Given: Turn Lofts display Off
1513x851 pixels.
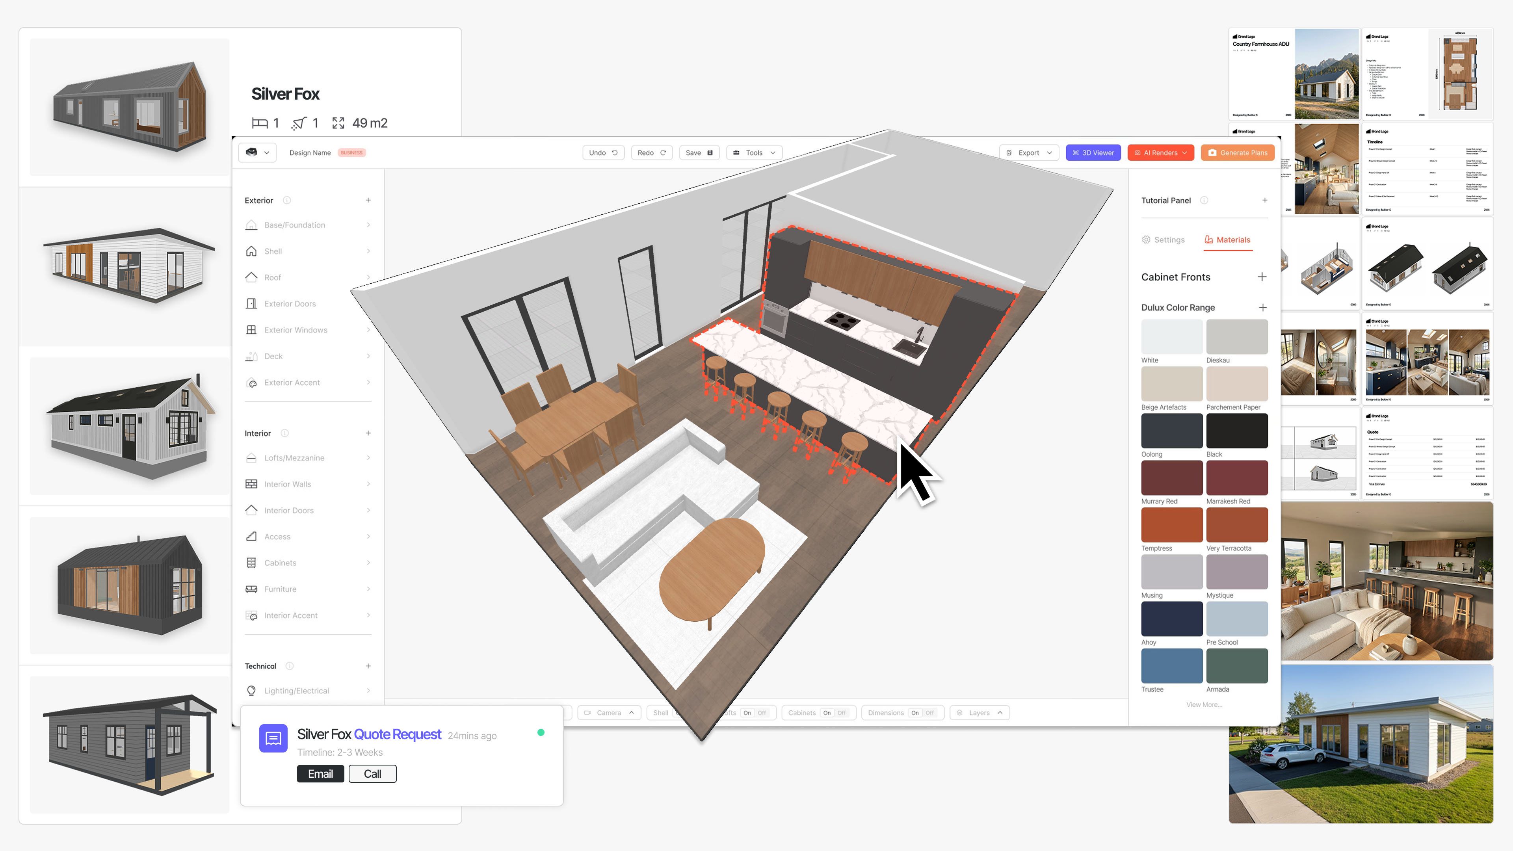Looking at the screenshot, I should (x=762, y=713).
